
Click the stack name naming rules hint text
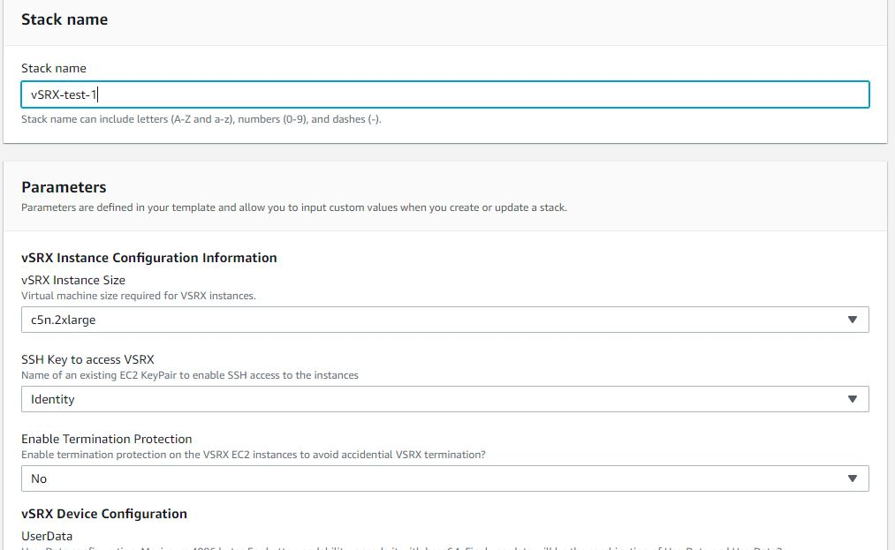(x=201, y=119)
